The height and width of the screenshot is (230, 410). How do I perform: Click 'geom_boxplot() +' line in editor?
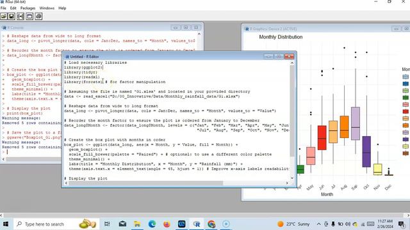click(88, 149)
